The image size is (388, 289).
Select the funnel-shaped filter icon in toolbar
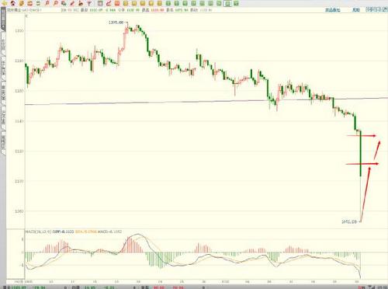(x=89, y=3)
